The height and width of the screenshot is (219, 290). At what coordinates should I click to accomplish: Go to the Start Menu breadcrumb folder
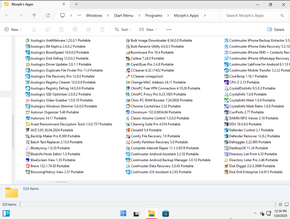click(x=124, y=16)
